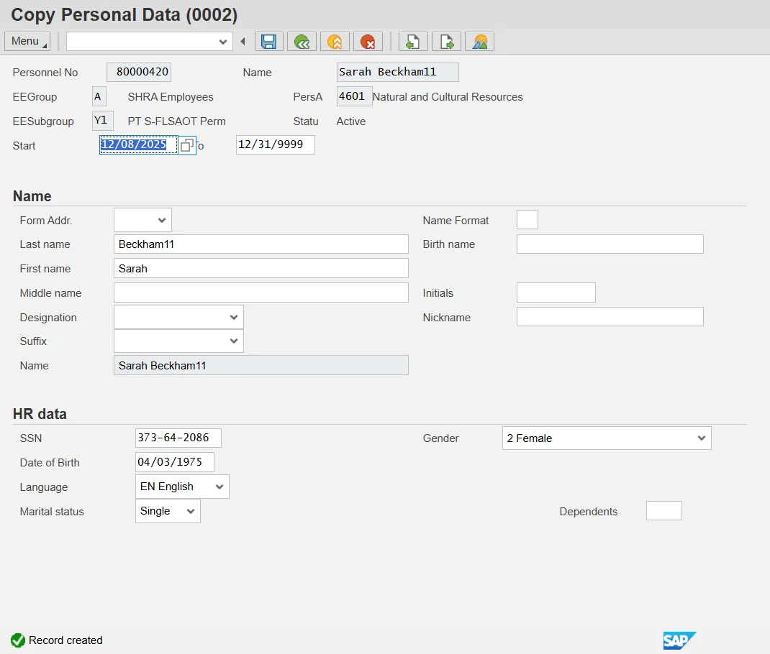The height and width of the screenshot is (654, 770).
Task: Click the Save diskette icon
Action: coord(269,42)
